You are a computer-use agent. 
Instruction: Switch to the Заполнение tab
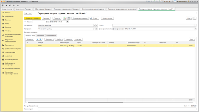coord(41,36)
